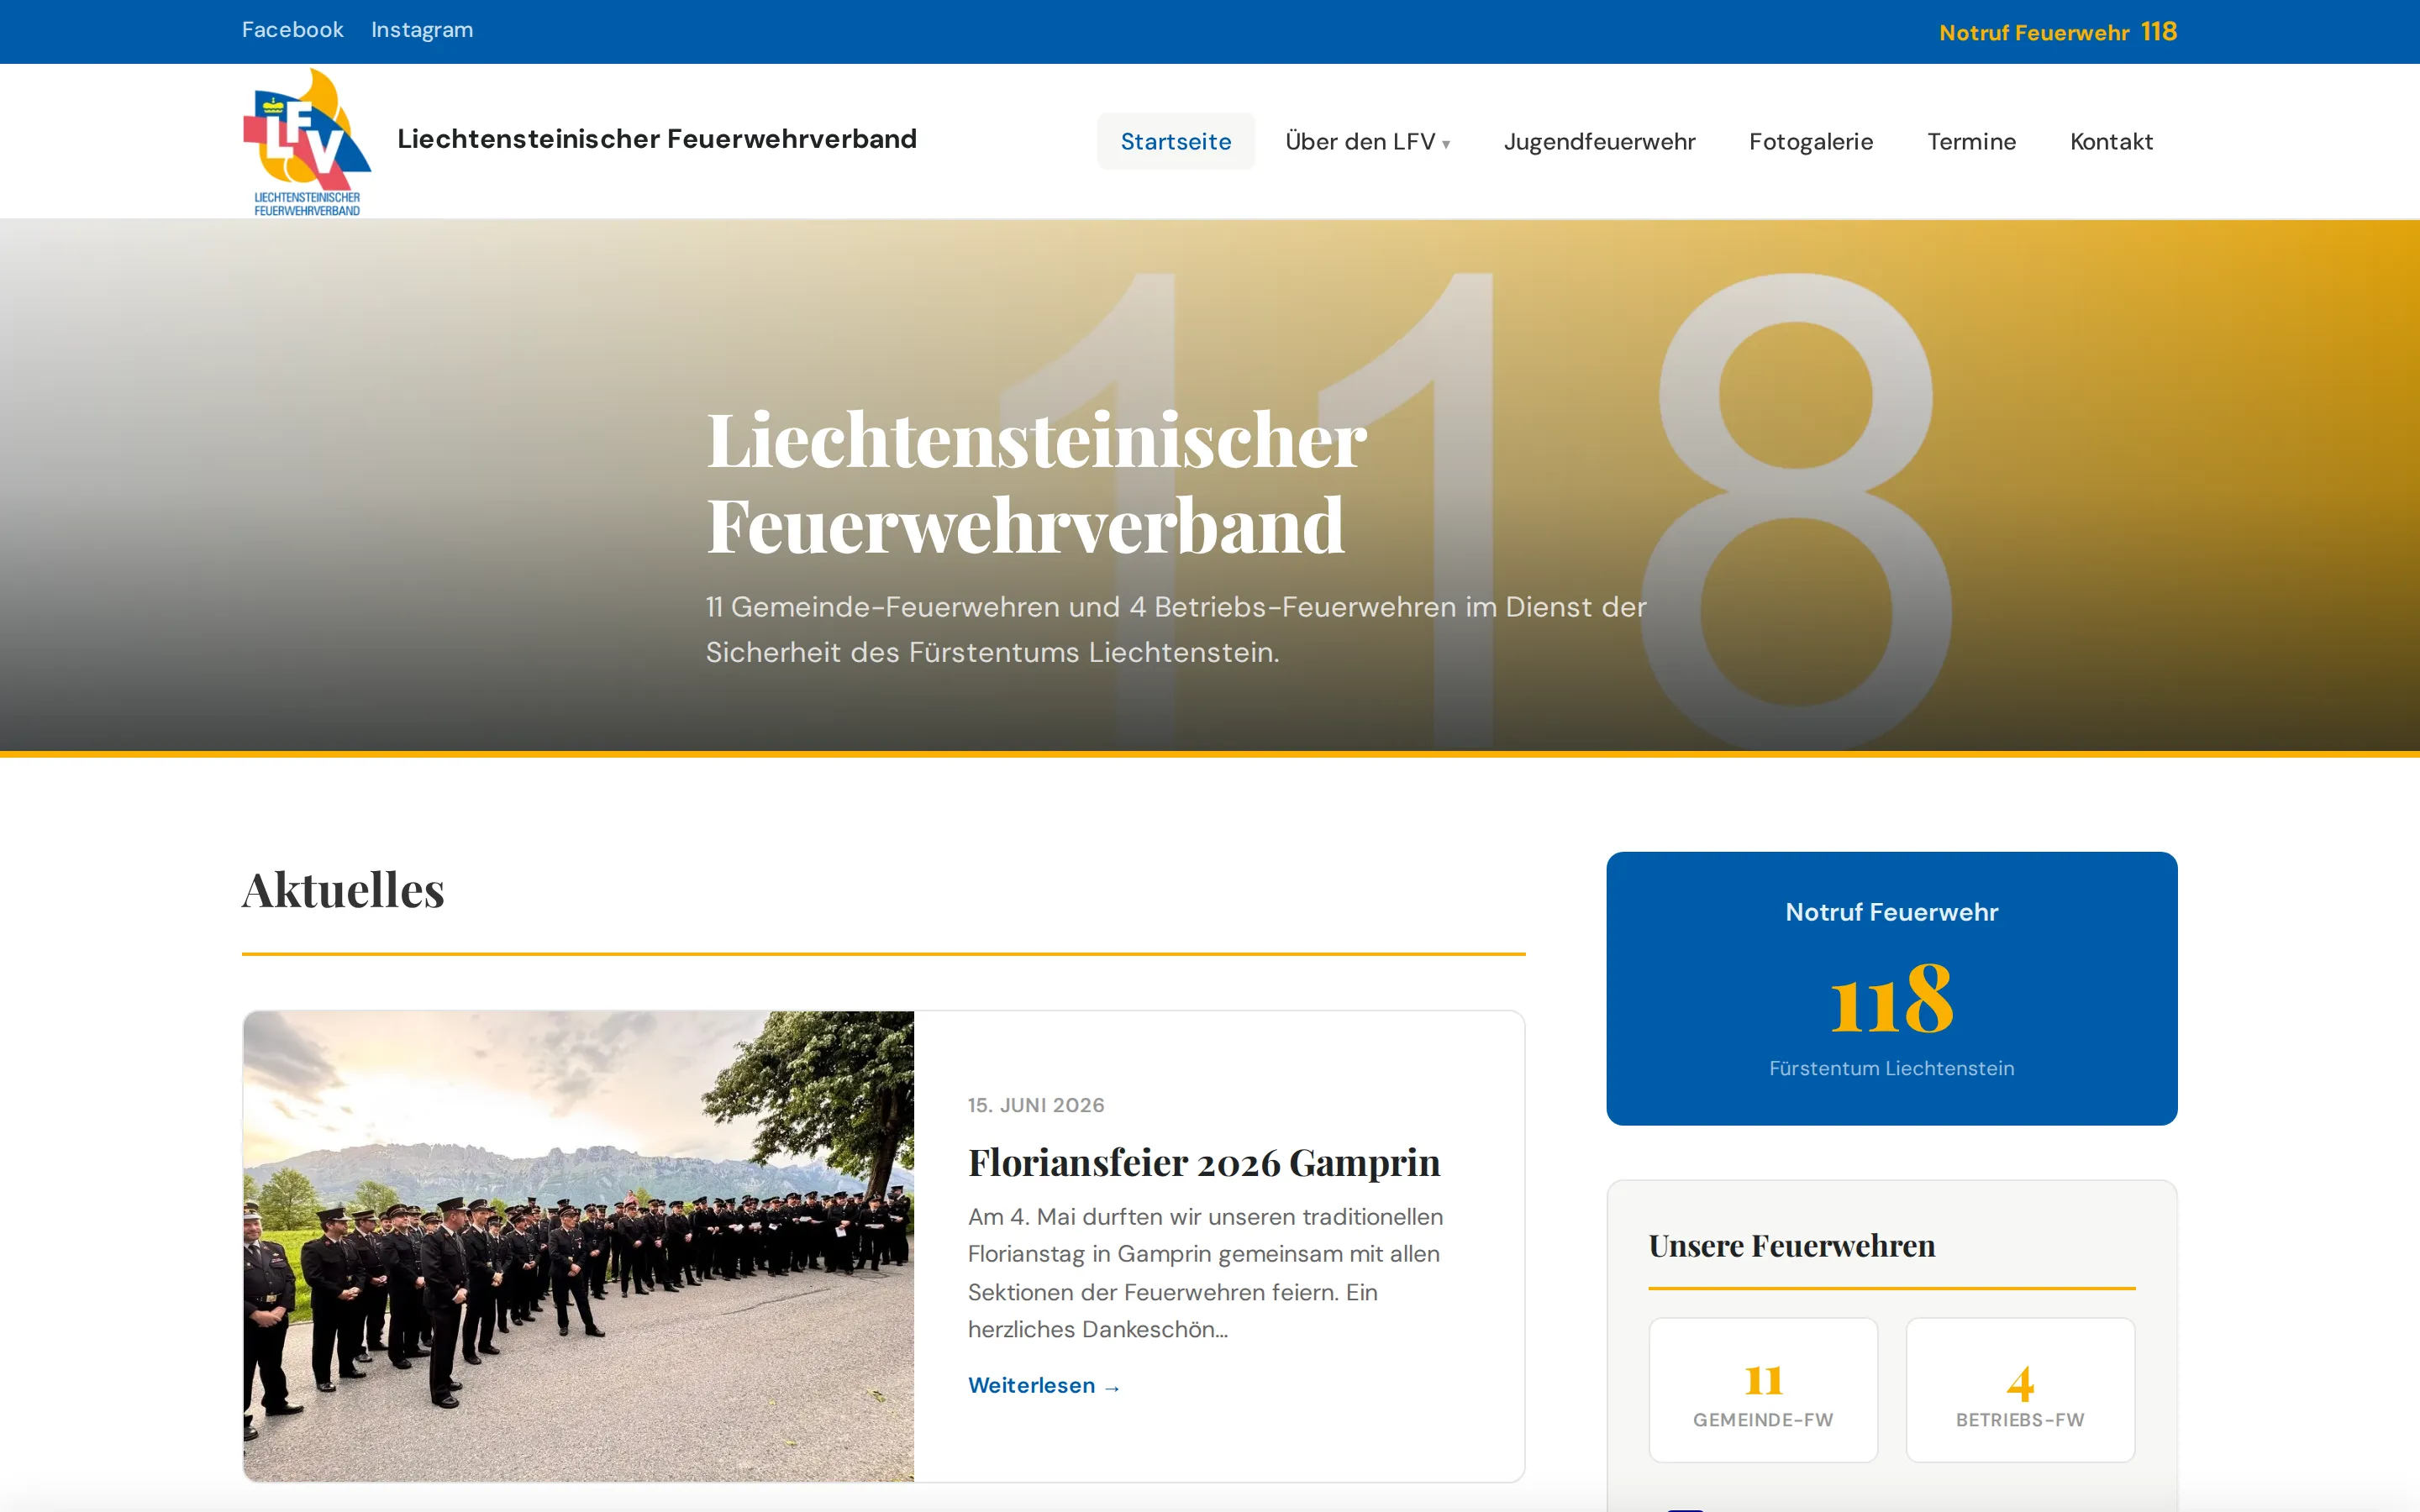Click the LFV logo image
Image resolution: width=2420 pixels, height=1512 pixels.
pyautogui.click(x=307, y=141)
